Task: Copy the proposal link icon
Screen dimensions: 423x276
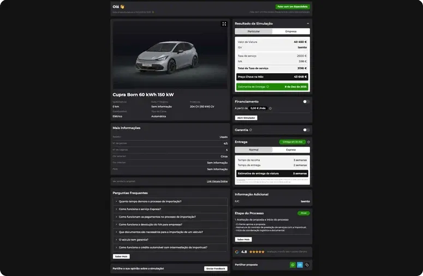Action: click(x=307, y=265)
